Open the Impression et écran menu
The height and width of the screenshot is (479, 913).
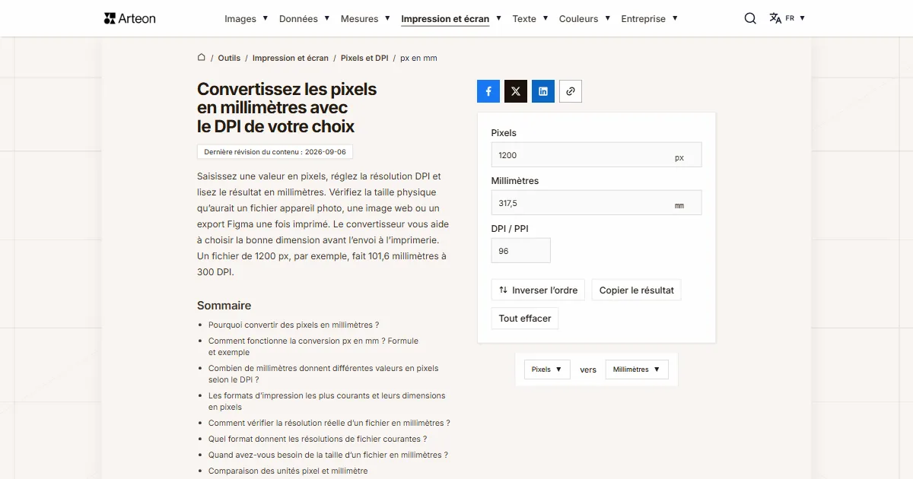(451, 18)
